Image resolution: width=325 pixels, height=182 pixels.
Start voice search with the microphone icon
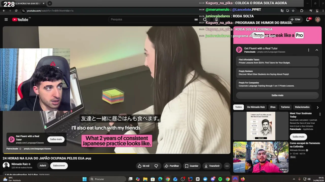216,19
